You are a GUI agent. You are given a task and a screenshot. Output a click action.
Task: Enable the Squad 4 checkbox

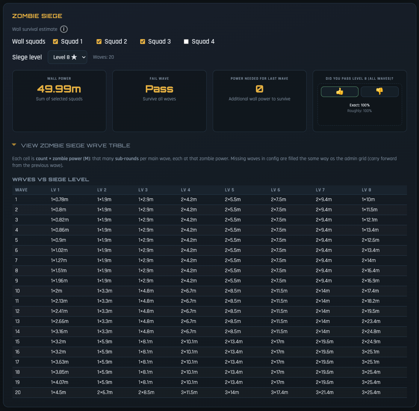tap(186, 42)
